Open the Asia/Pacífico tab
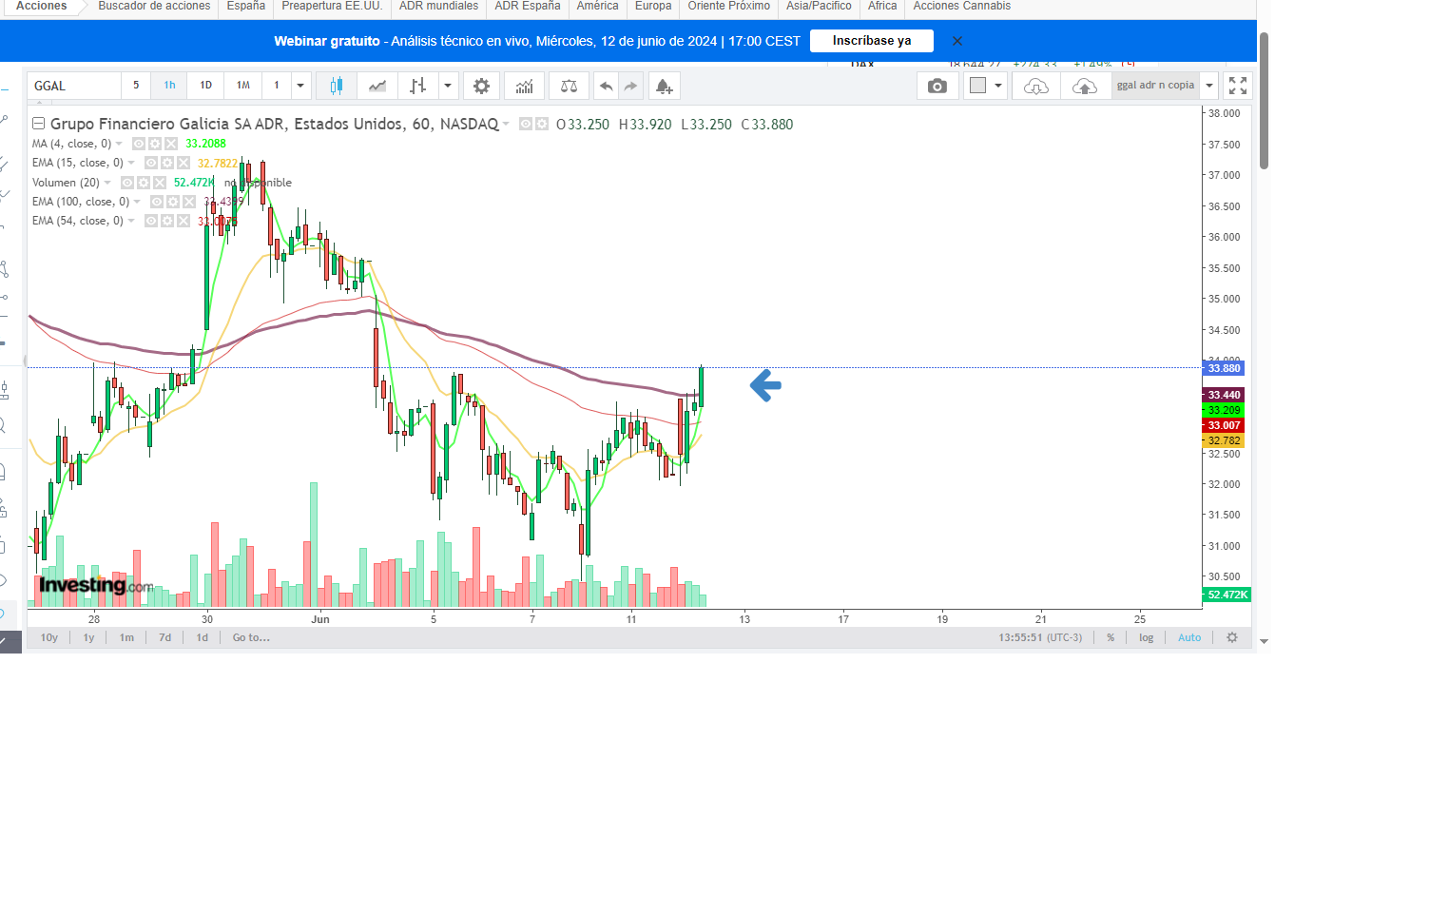The image size is (1449, 917). (819, 6)
